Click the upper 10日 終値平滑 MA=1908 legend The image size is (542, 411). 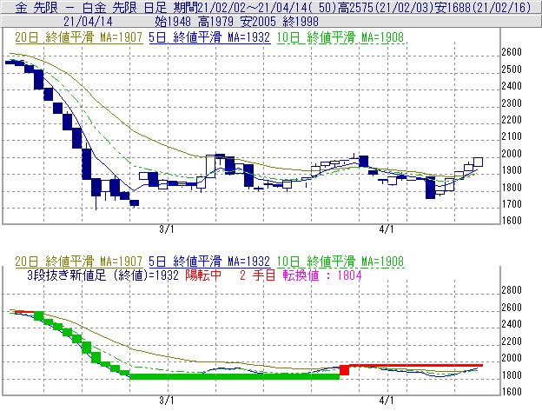[x=340, y=37]
